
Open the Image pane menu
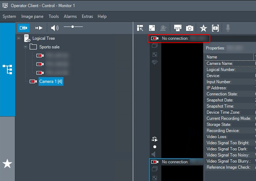[x=32, y=17]
